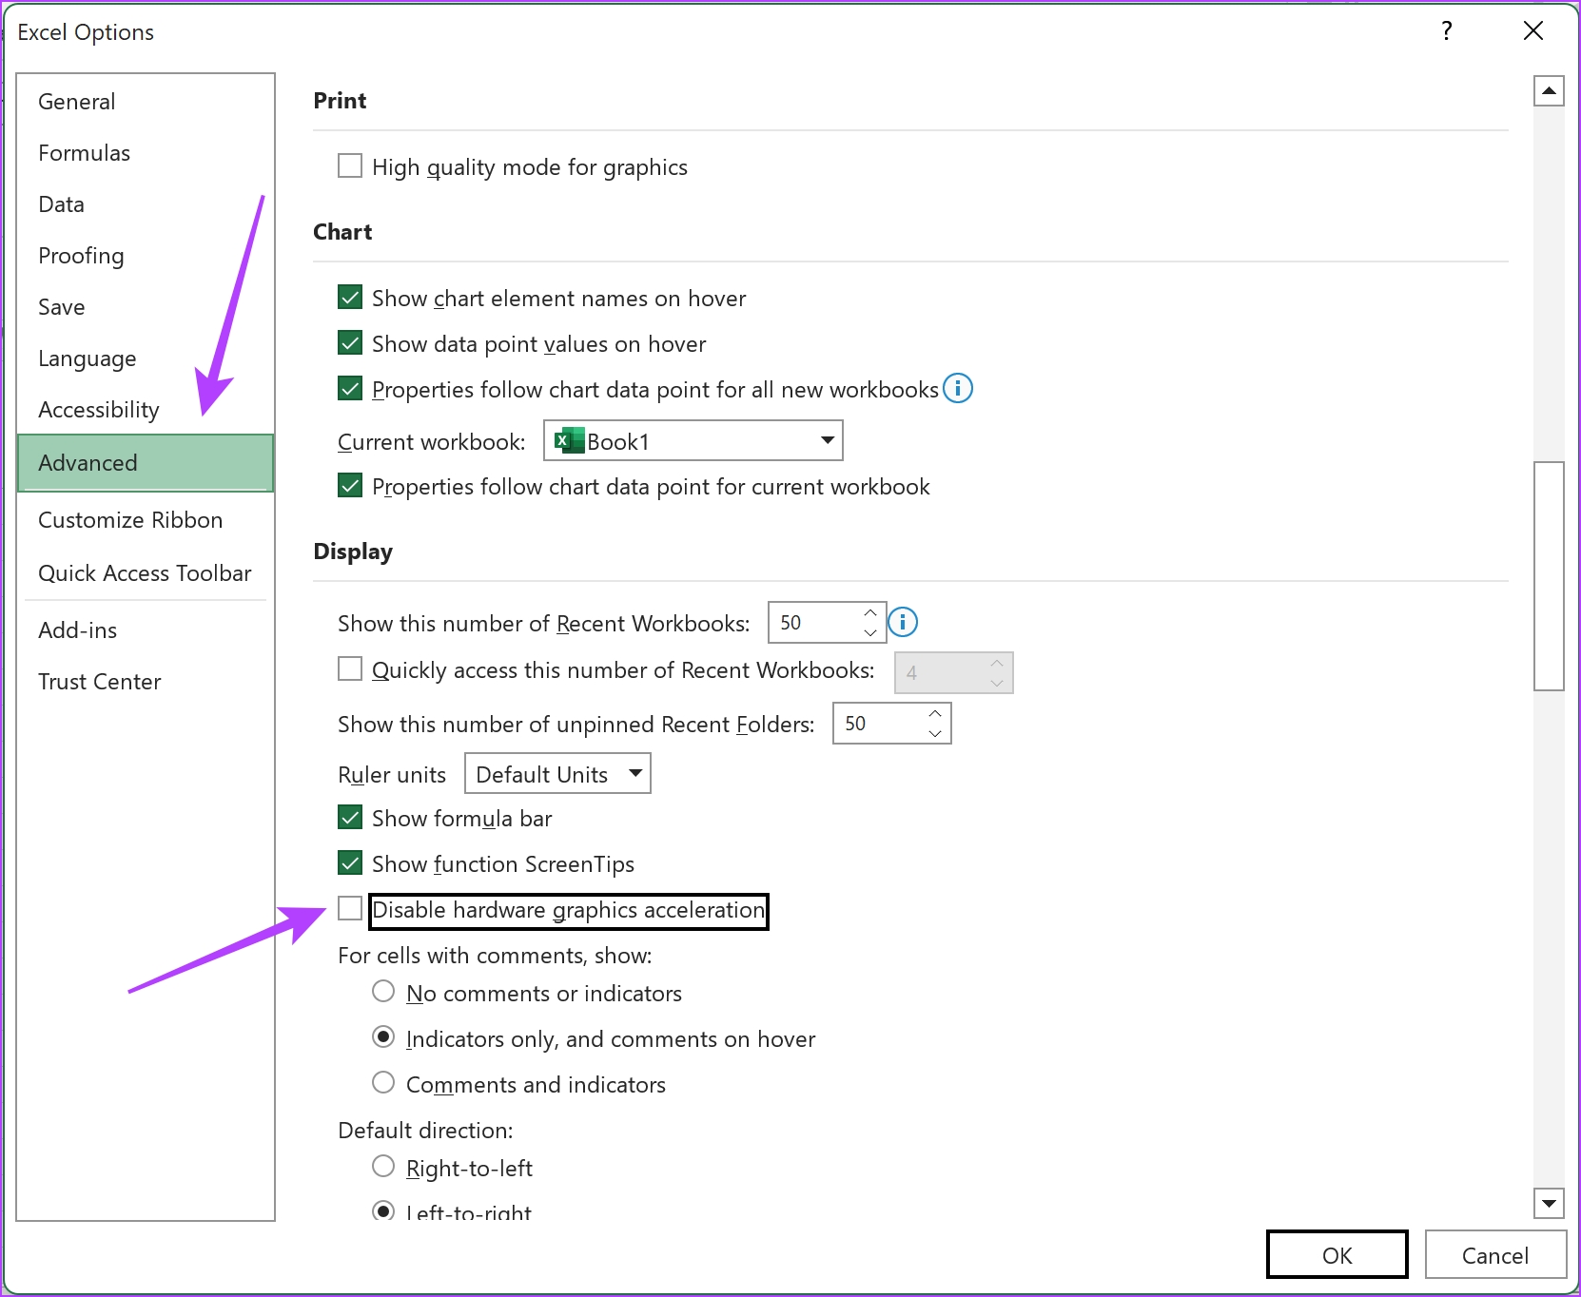Click info icon beside Properties follow chart data point
This screenshot has height=1297, width=1581.
(958, 389)
